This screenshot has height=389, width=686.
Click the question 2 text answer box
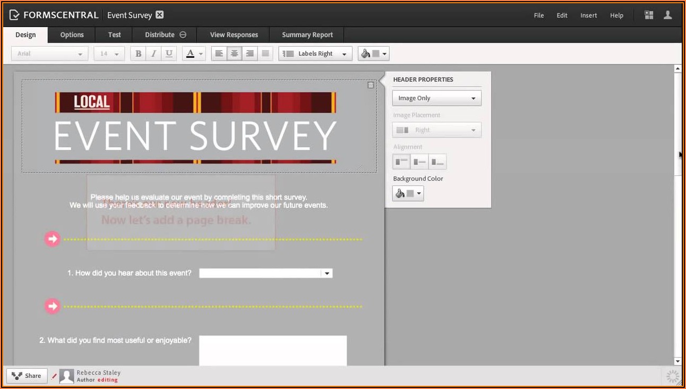[x=272, y=351]
